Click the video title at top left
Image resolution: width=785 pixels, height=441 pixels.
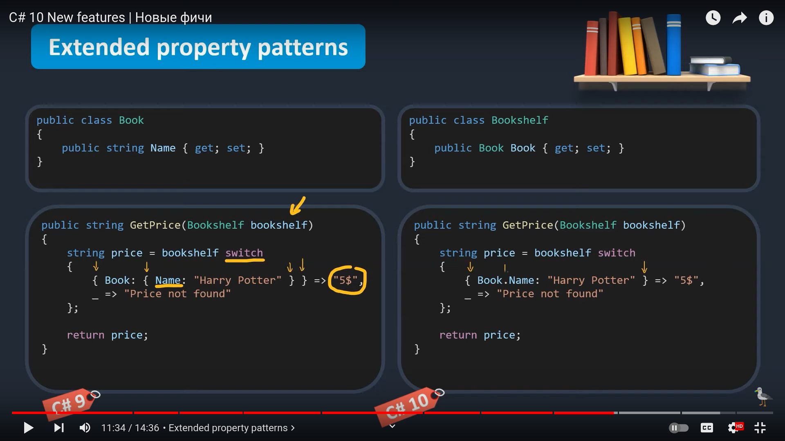(x=110, y=18)
